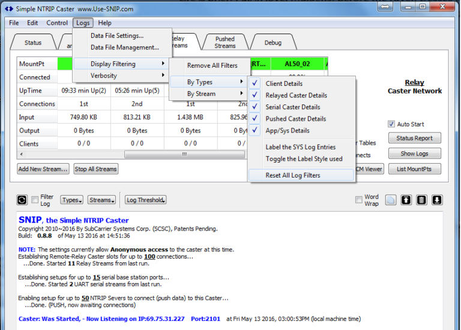461x330 pixels.
Task: Click the trash can icon to clear log
Action: (x=422, y=200)
